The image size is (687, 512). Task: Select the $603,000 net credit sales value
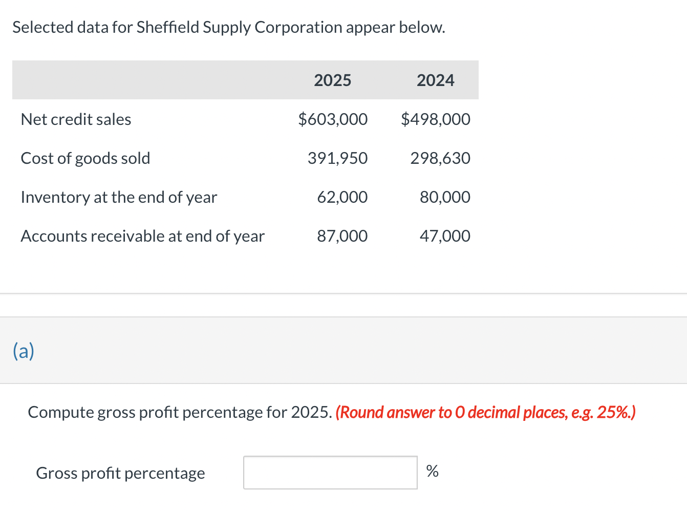coord(332,119)
